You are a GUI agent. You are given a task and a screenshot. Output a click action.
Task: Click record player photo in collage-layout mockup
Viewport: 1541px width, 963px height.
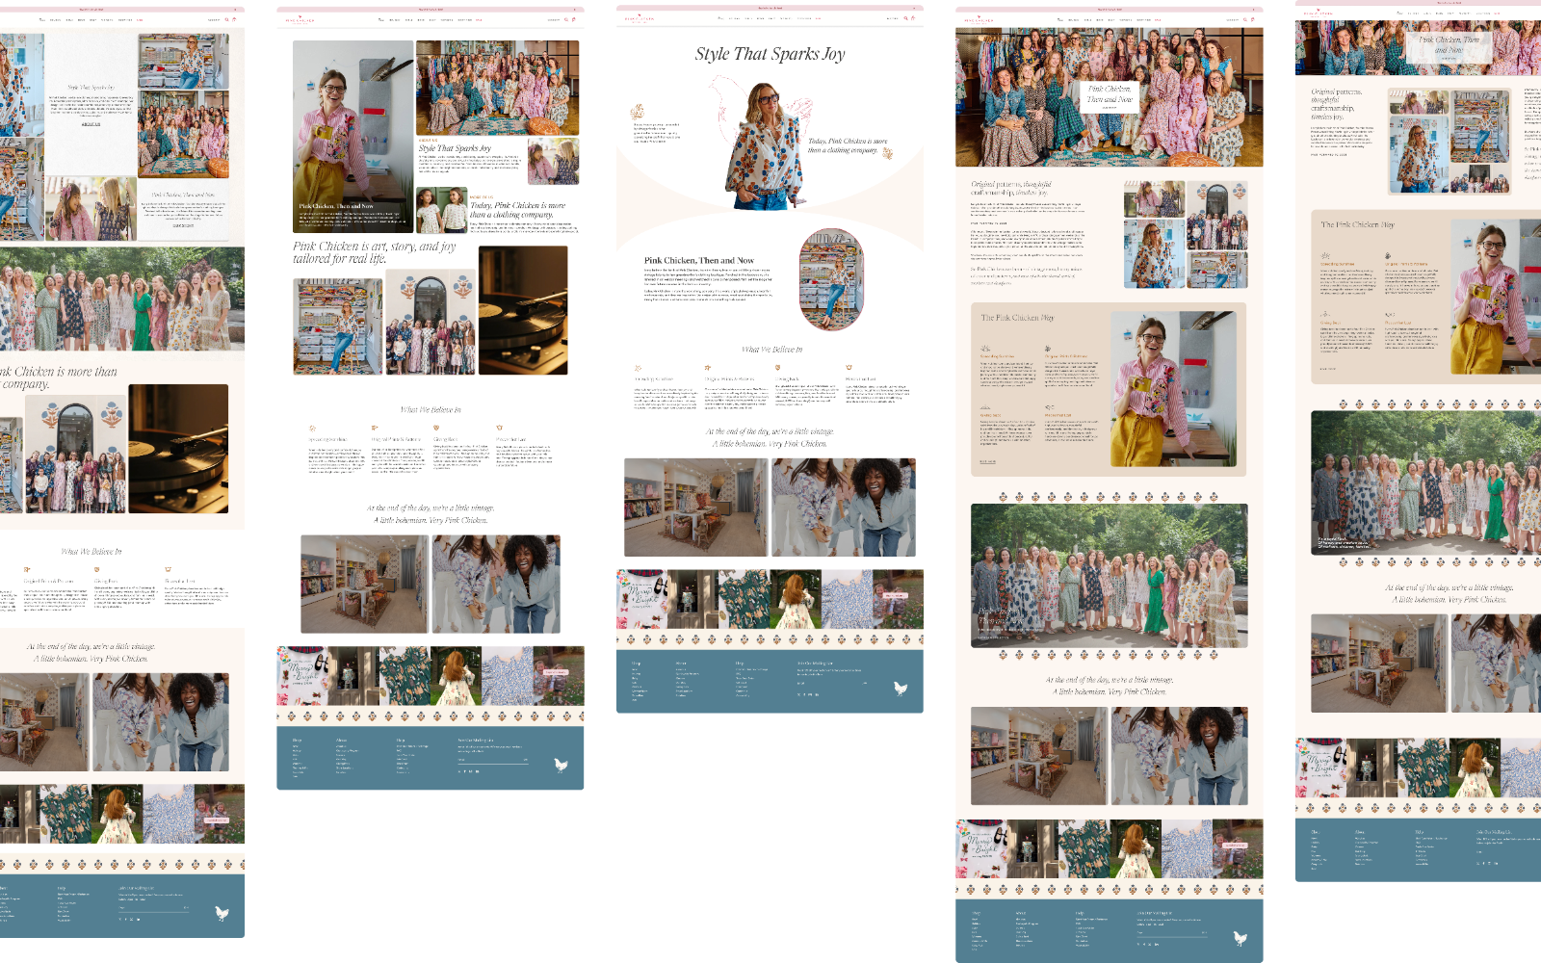[523, 310]
